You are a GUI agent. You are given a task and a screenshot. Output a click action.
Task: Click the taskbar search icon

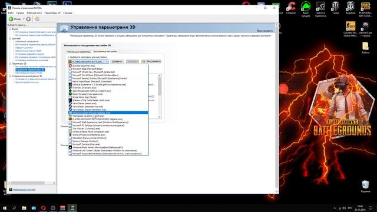click(x=14, y=208)
